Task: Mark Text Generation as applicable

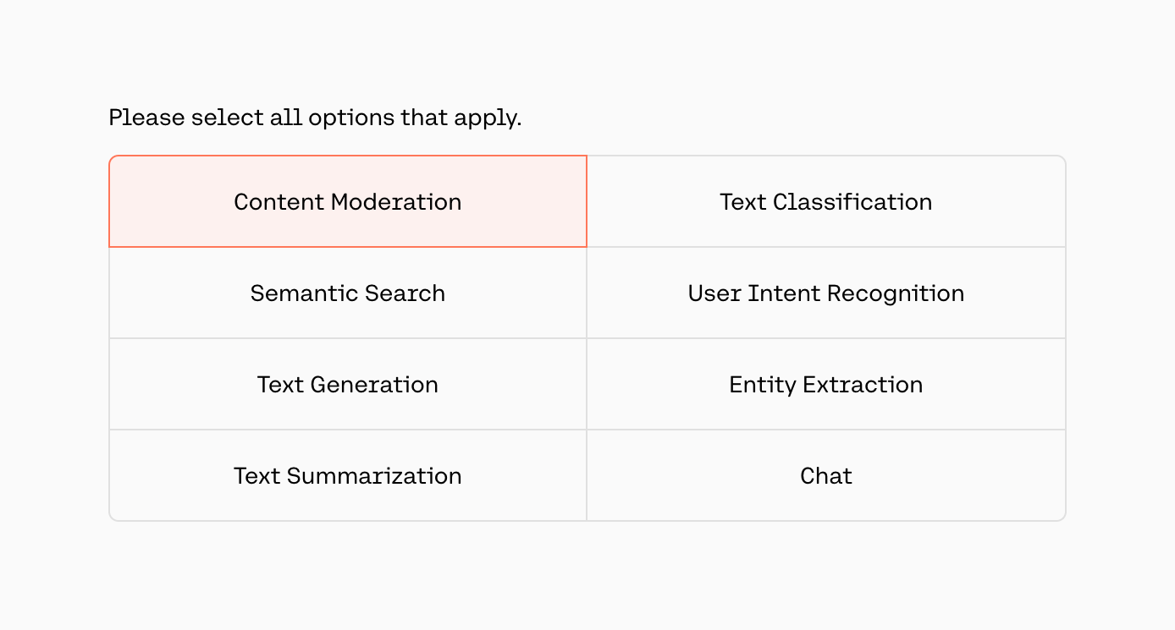Action: pyautogui.click(x=348, y=385)
